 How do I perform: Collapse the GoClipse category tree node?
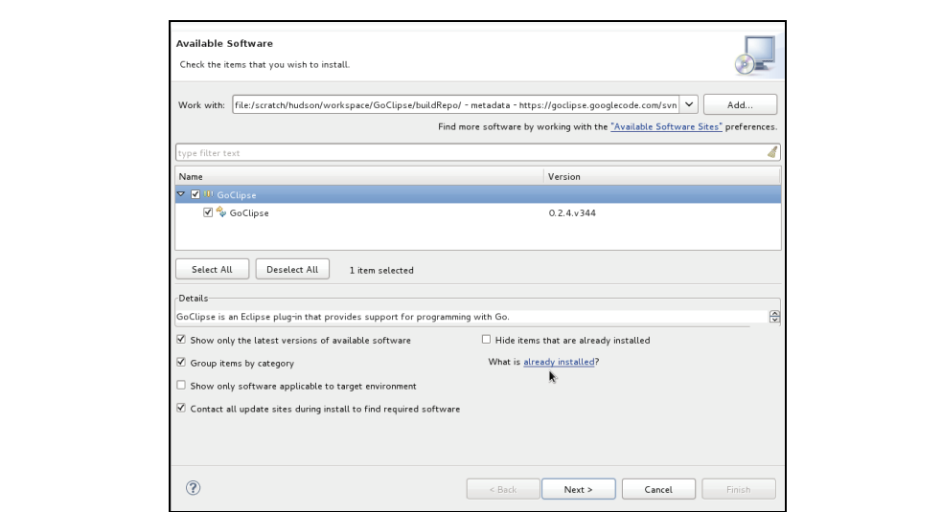181,194
